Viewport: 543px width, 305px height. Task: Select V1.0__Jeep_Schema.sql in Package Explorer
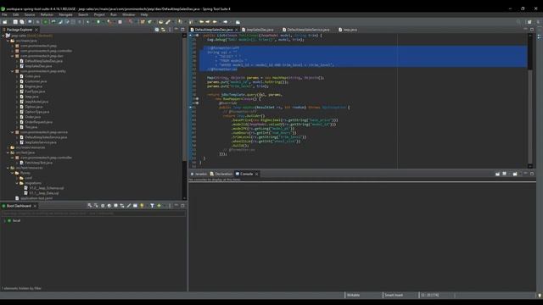(47, 188)
